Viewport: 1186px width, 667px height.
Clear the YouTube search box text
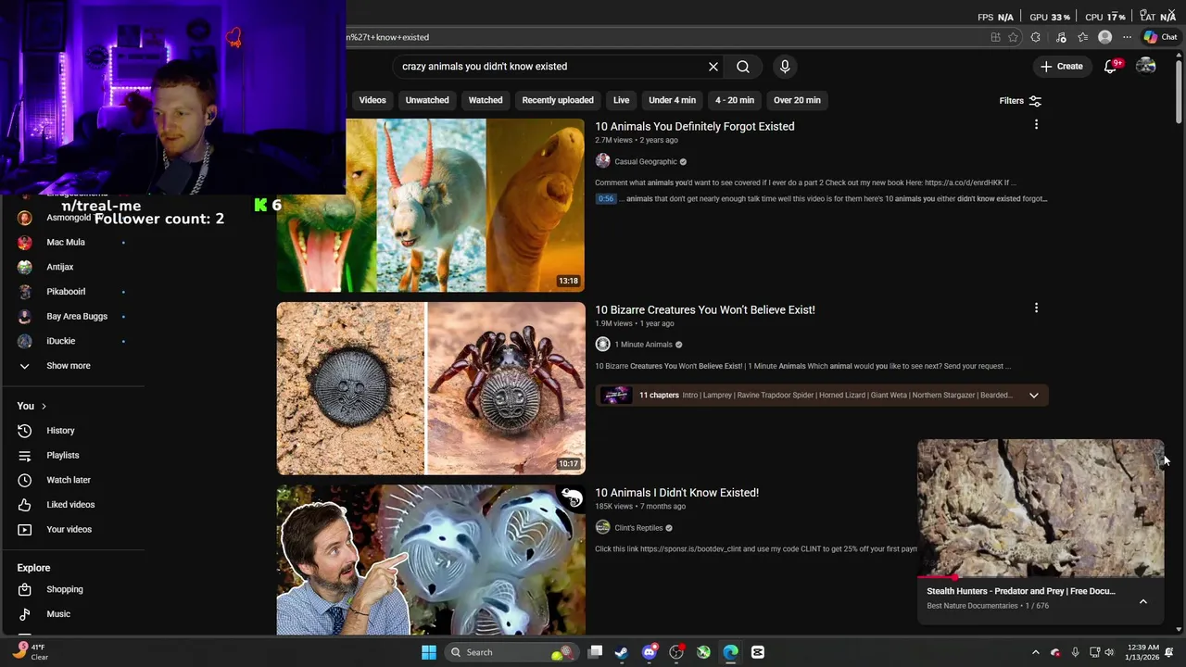[713, 67]
